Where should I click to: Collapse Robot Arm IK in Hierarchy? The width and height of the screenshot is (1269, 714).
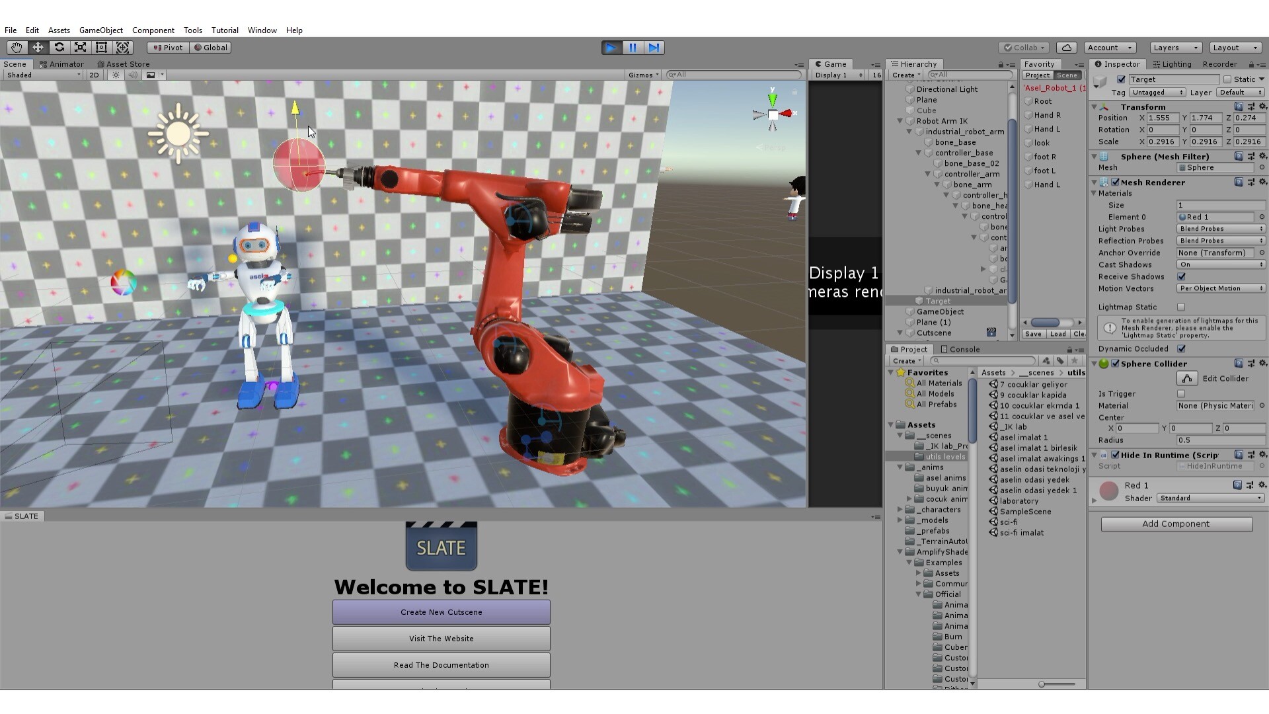(900, 121)
